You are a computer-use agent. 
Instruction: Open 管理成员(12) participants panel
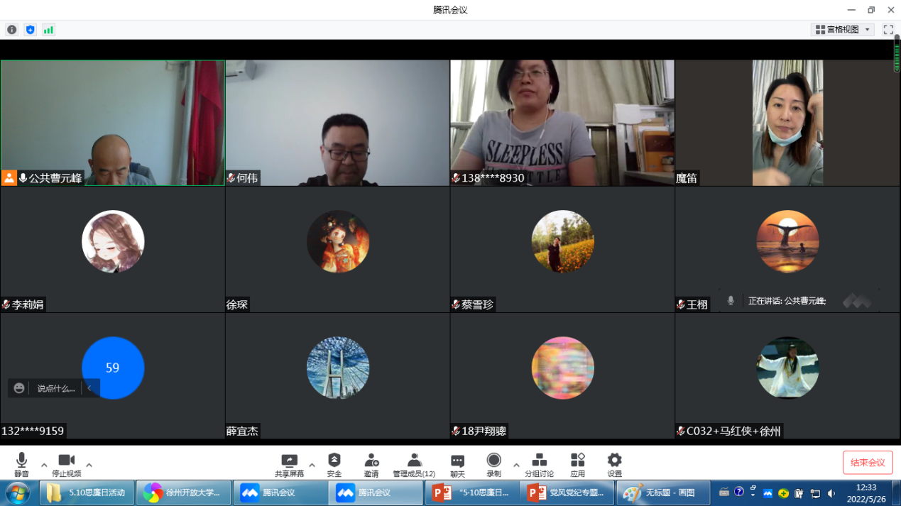coord(414,463)
